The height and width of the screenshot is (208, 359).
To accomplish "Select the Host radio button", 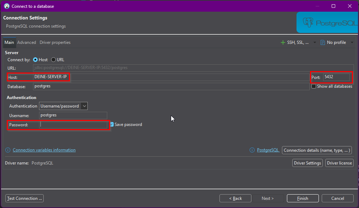I will coord(36,60).
